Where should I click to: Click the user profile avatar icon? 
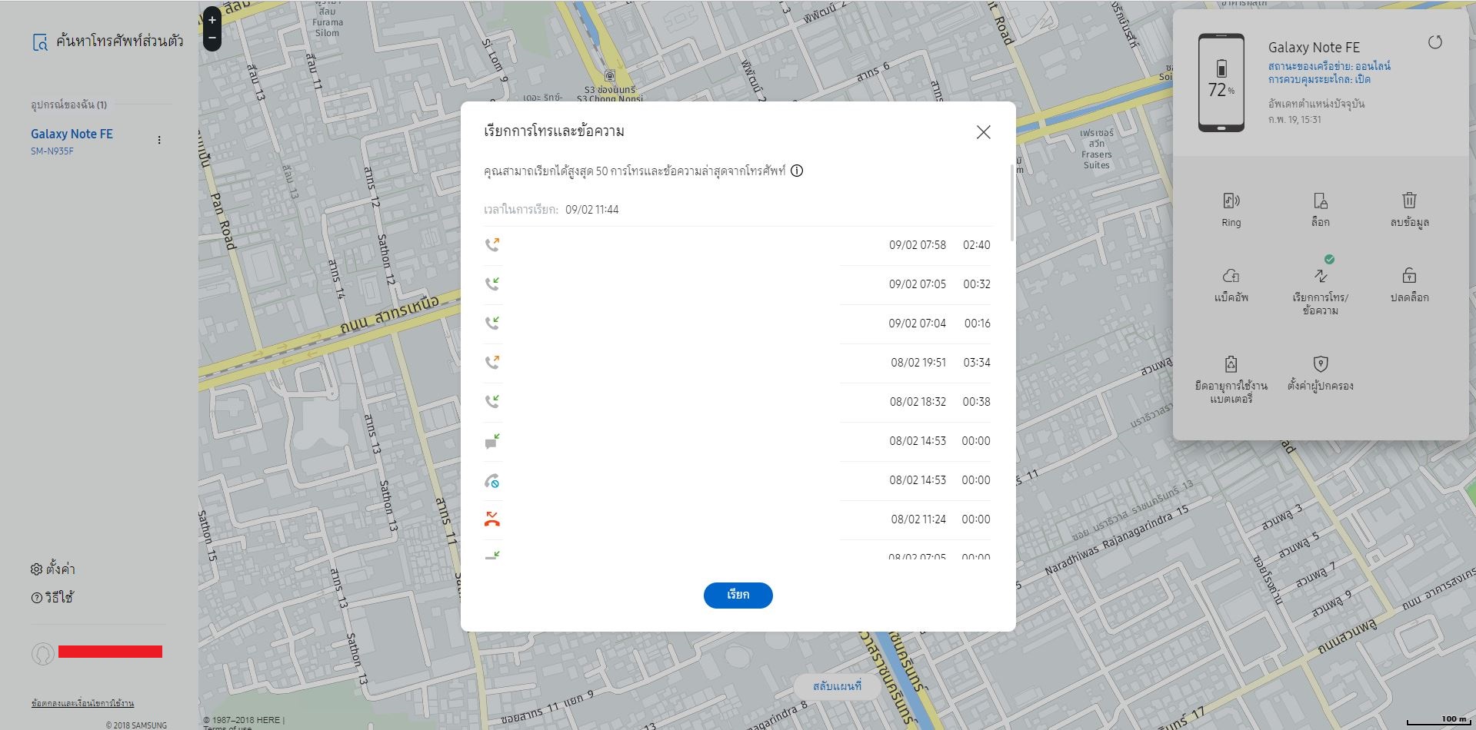click(42, 653)
